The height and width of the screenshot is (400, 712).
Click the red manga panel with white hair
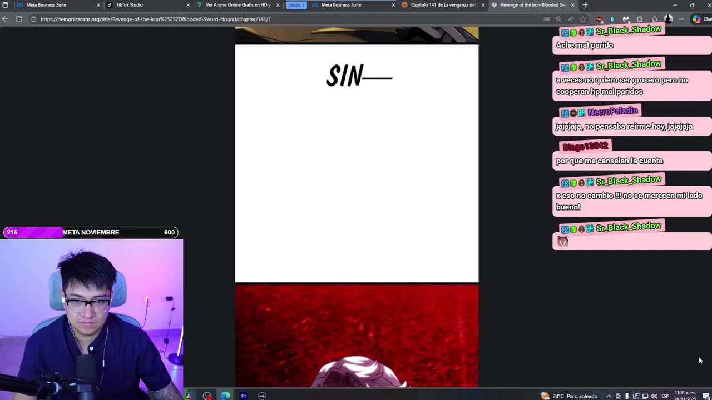[x=357, y=336]
